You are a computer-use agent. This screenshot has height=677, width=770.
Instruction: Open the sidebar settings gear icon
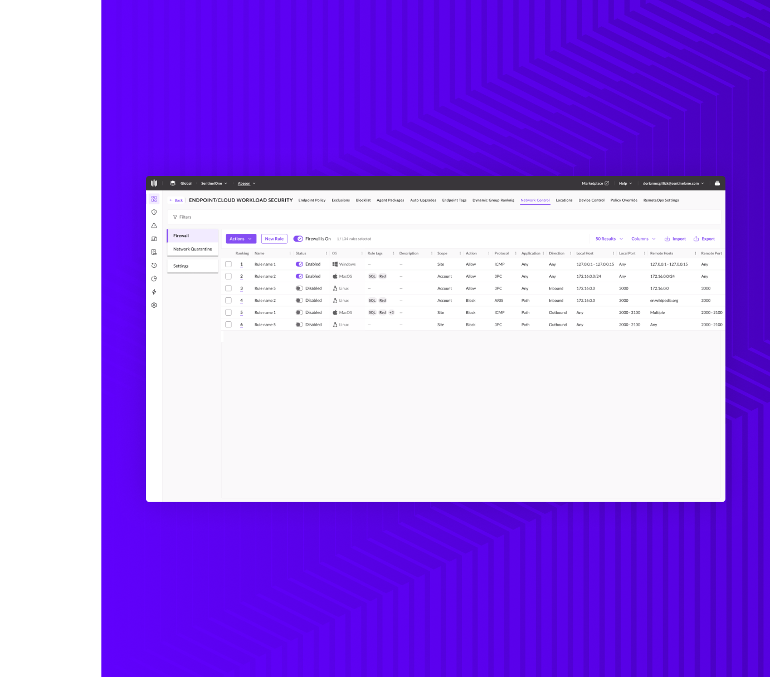[x=154, y=305]
